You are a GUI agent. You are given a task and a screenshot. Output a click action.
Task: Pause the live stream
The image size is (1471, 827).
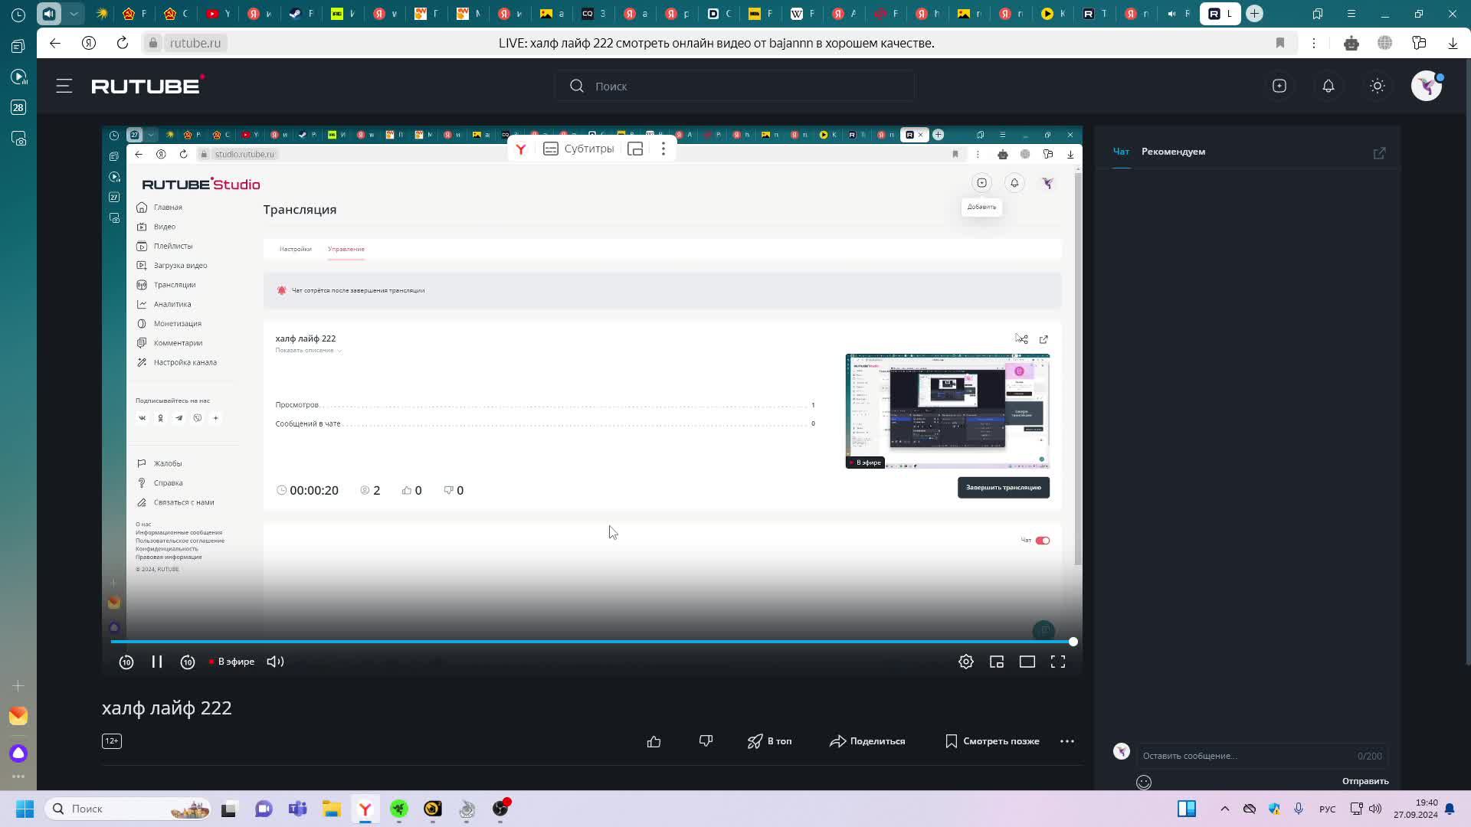pos(157,662)
